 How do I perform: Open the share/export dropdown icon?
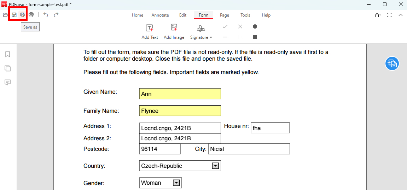378,15
